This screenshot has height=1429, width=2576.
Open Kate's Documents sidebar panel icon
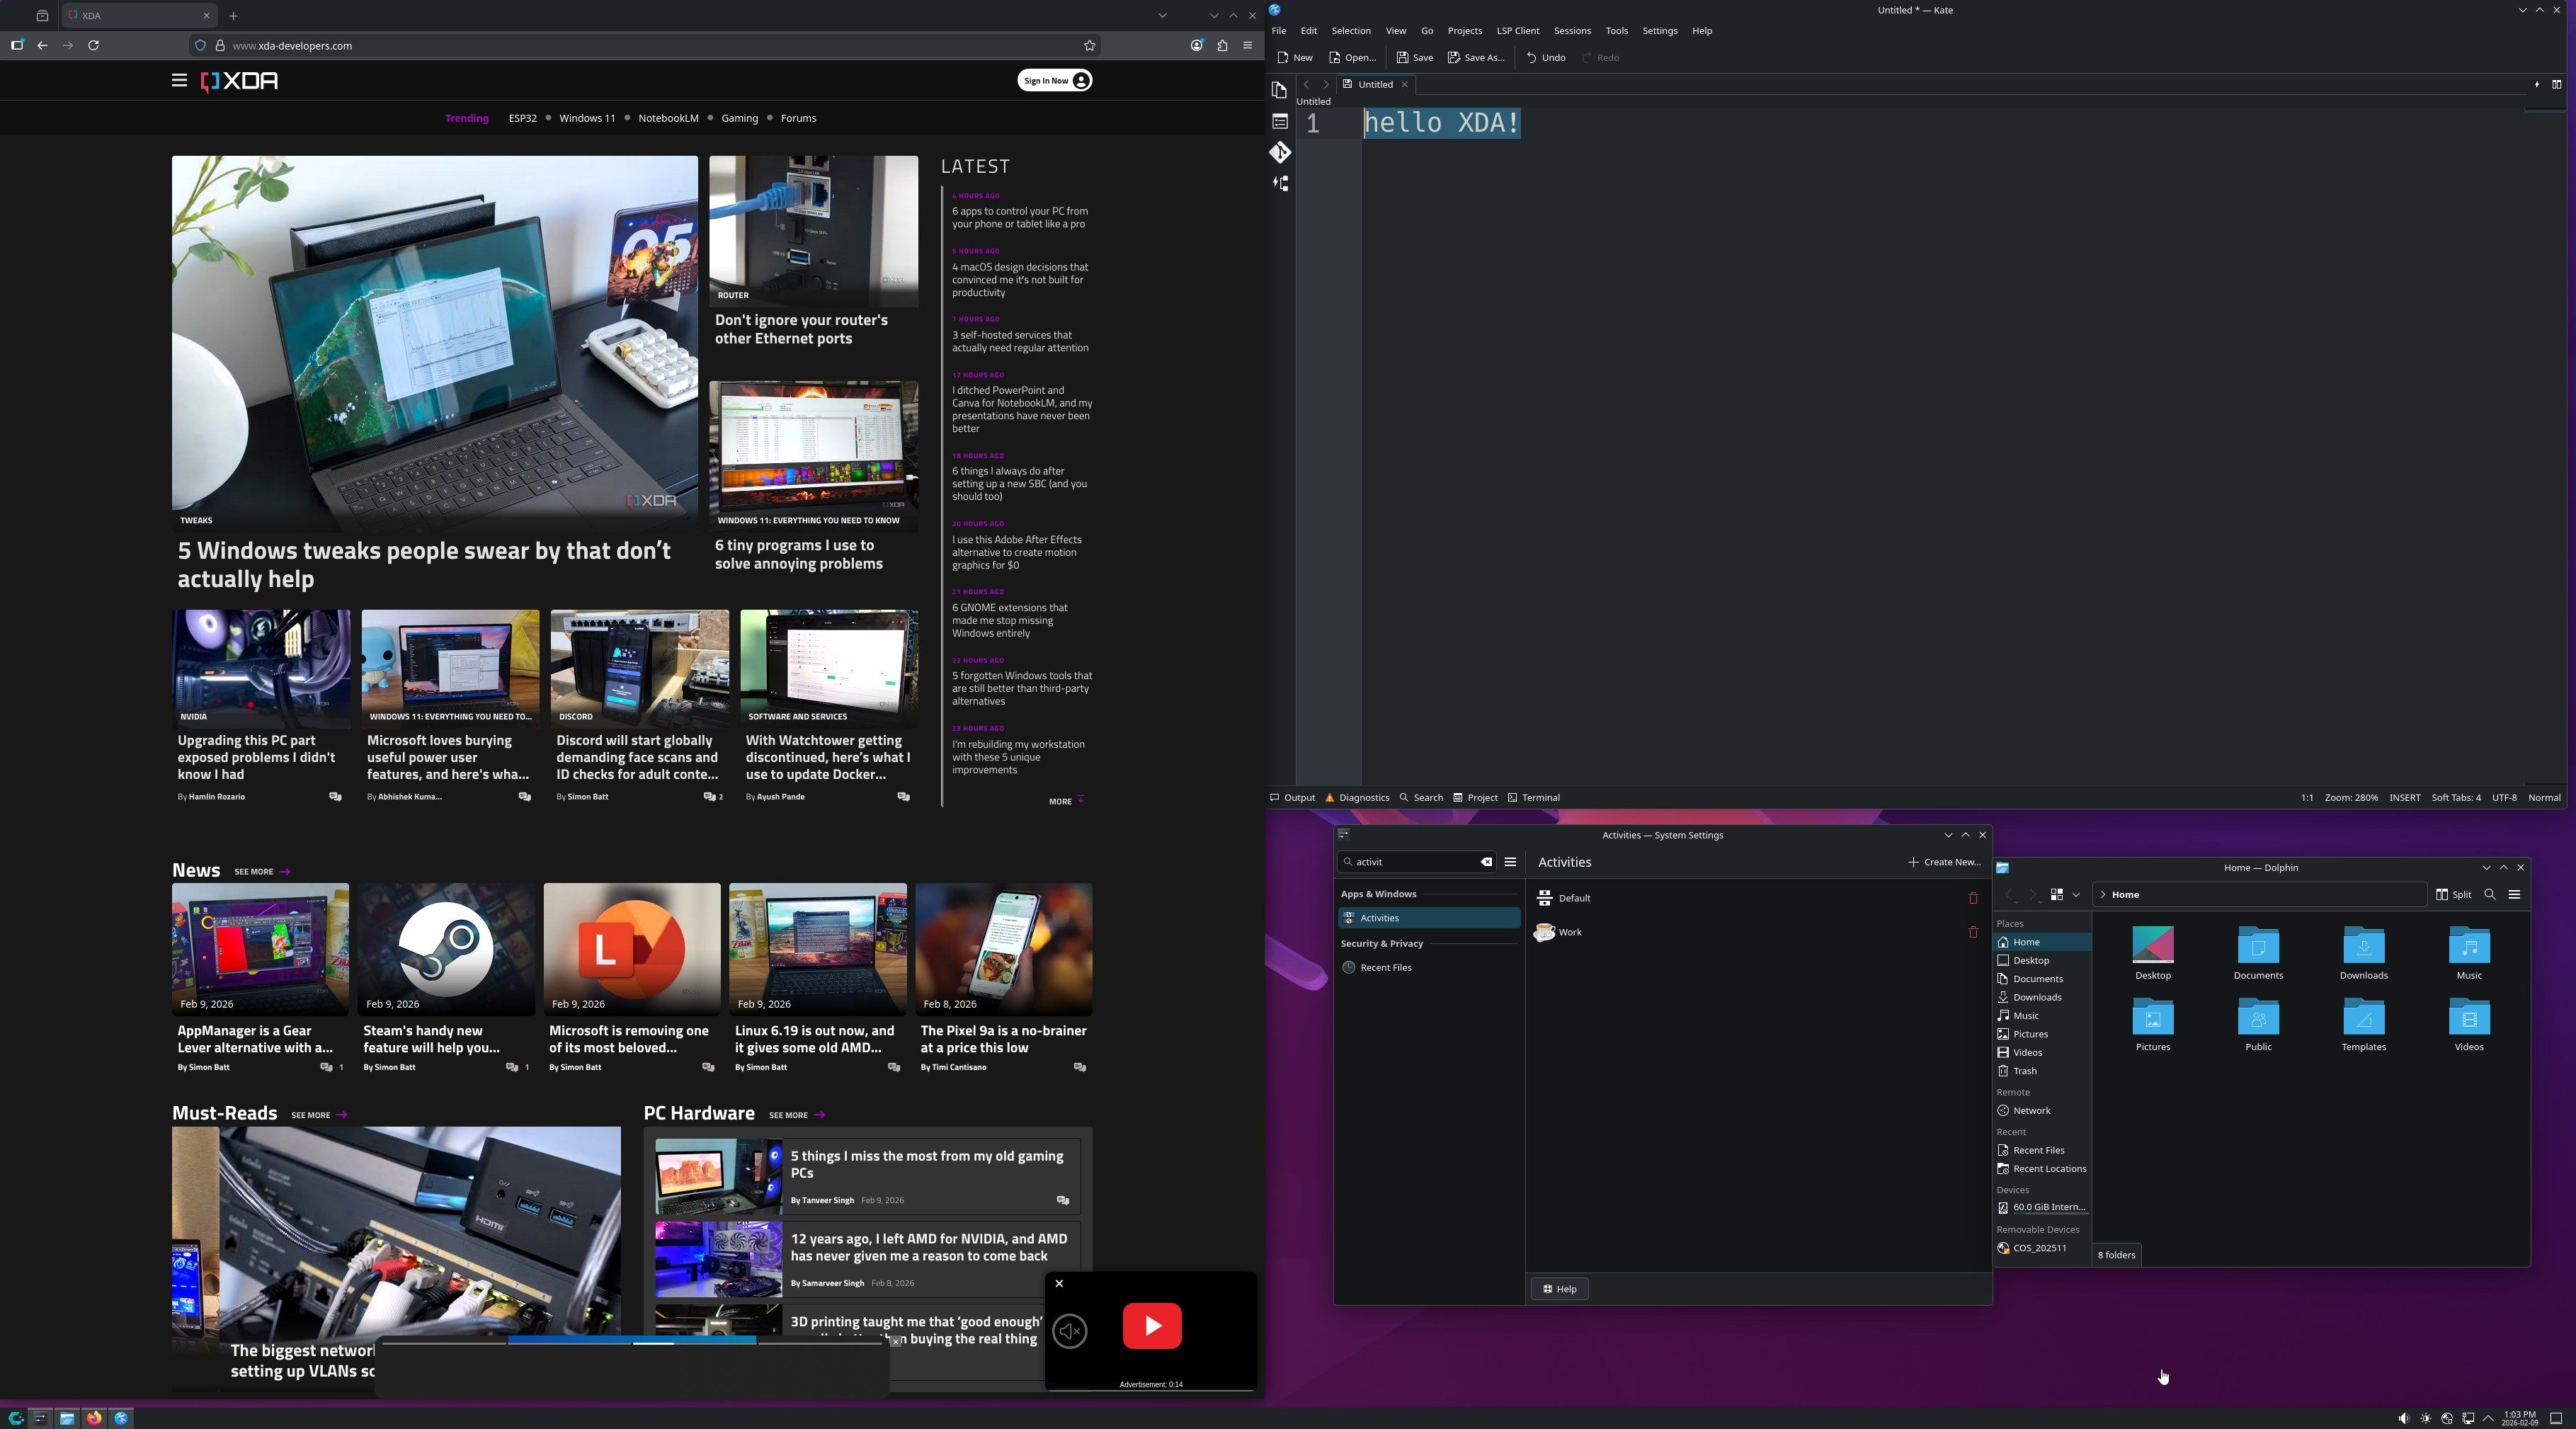[1279, 90]
